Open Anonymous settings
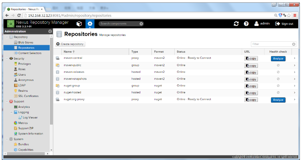 pyautogui.click(x=26, y=80)
